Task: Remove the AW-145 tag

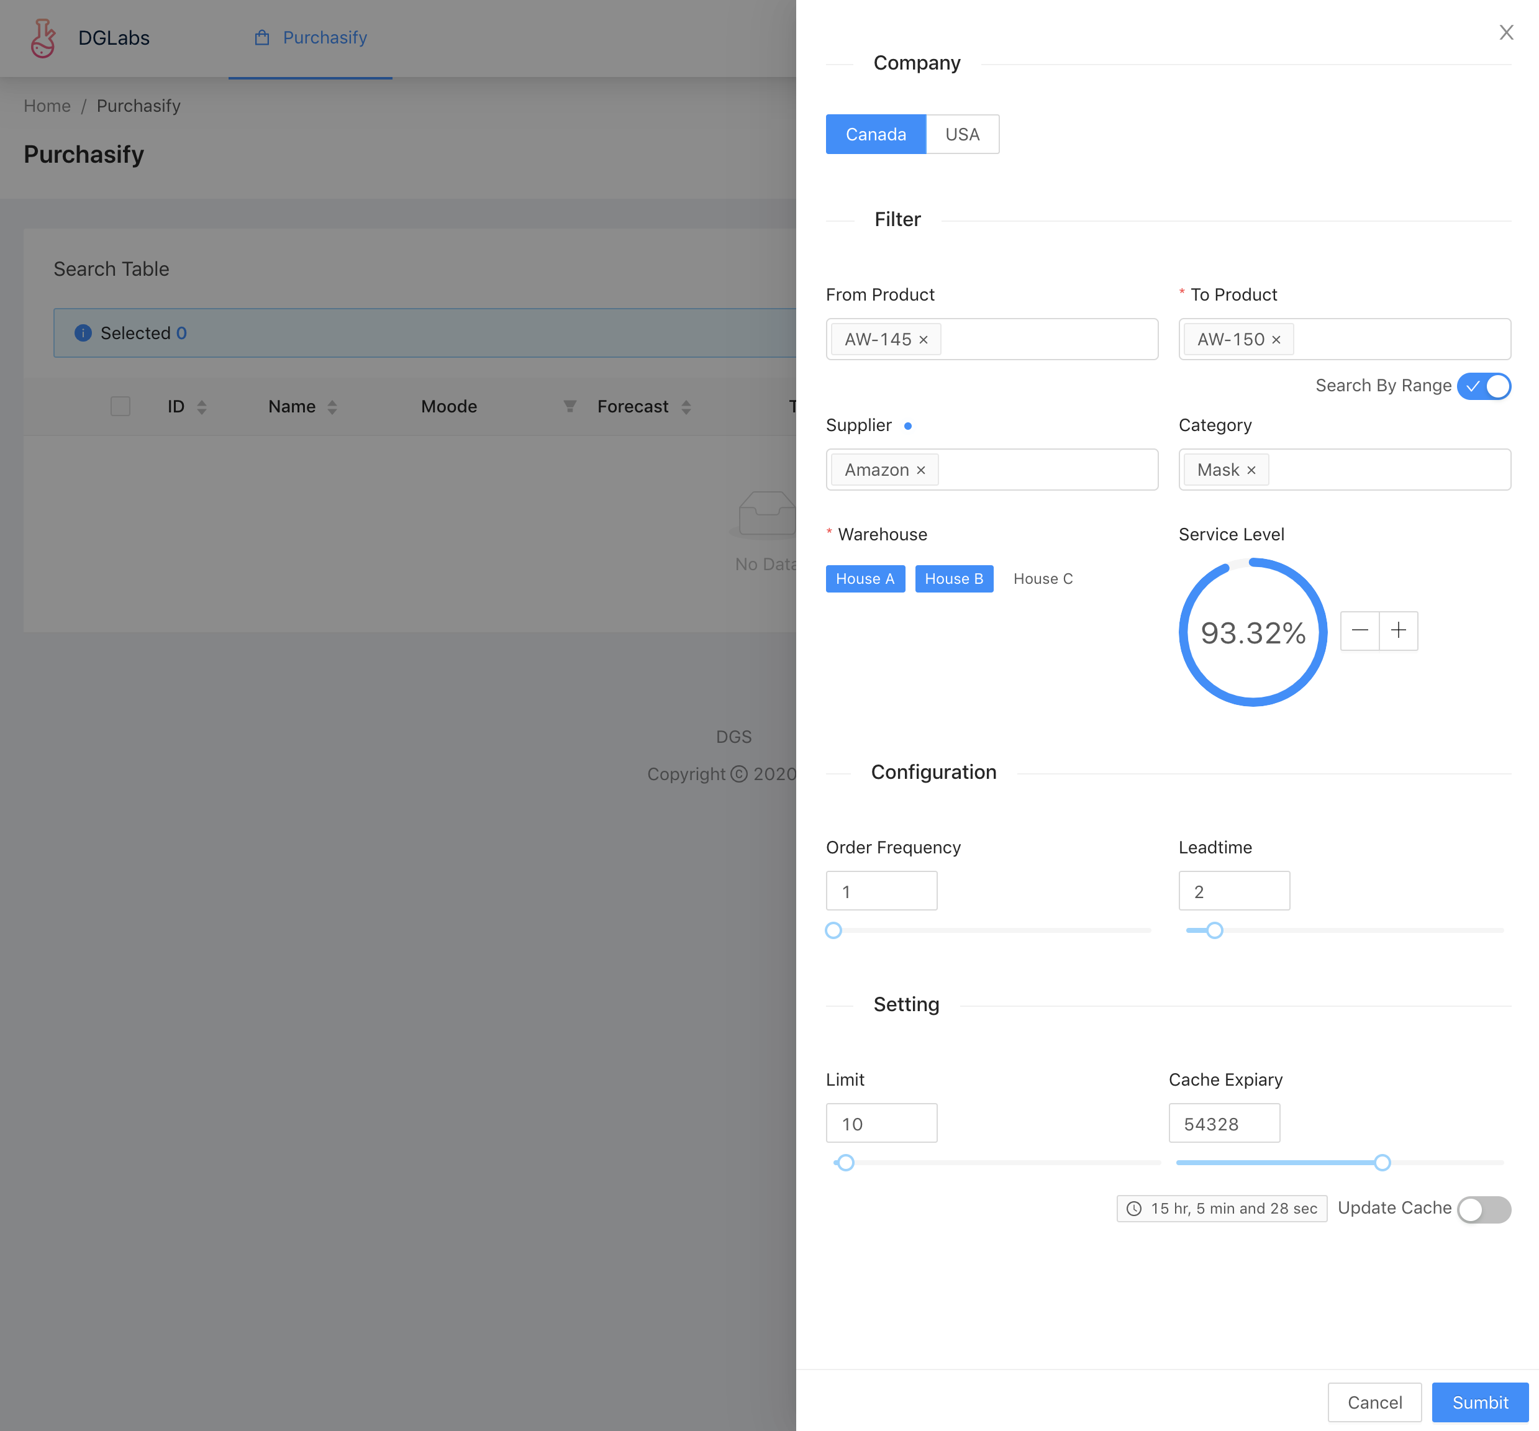Action: (924, 340)
